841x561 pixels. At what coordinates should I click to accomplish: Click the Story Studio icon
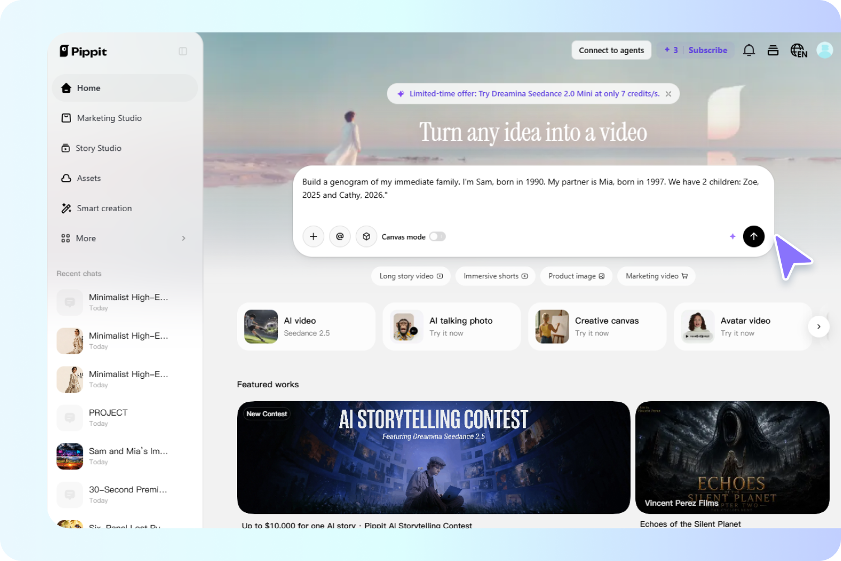click(65, 148)
